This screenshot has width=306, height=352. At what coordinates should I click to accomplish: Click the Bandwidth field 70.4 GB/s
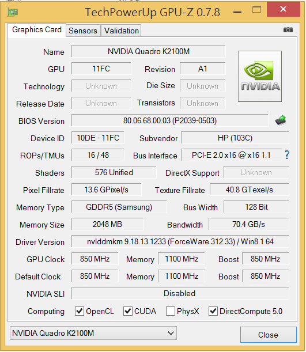pos(248,224)
